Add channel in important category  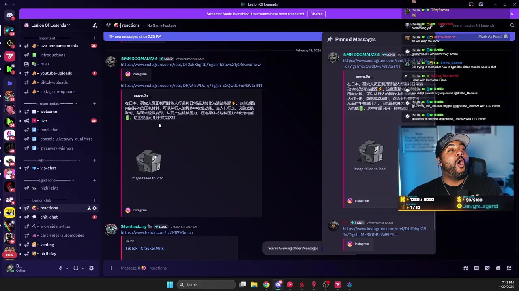coord(94,38)
